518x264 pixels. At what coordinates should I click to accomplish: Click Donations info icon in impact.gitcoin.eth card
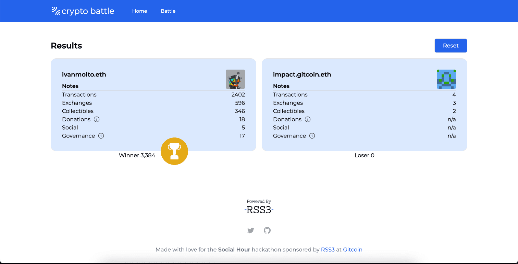[308, 119]
